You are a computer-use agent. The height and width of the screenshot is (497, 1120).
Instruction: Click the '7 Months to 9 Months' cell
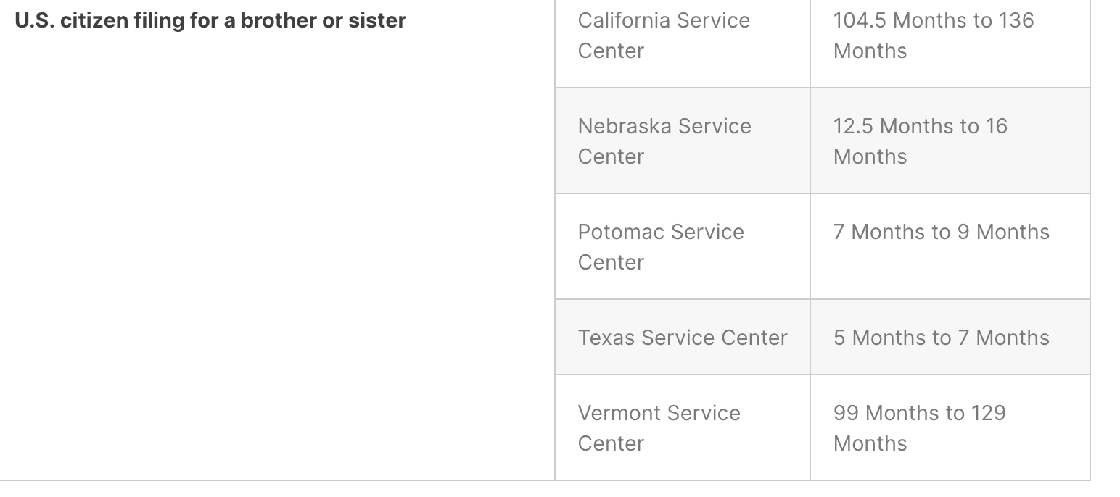(950, 246)
